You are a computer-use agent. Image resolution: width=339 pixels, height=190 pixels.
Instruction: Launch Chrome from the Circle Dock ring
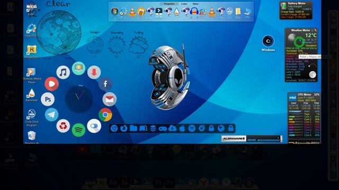pyautogui.click(x=105, y=115)
